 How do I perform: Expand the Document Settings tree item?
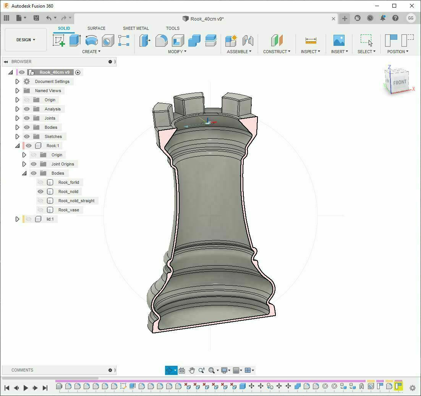point(17,81)
